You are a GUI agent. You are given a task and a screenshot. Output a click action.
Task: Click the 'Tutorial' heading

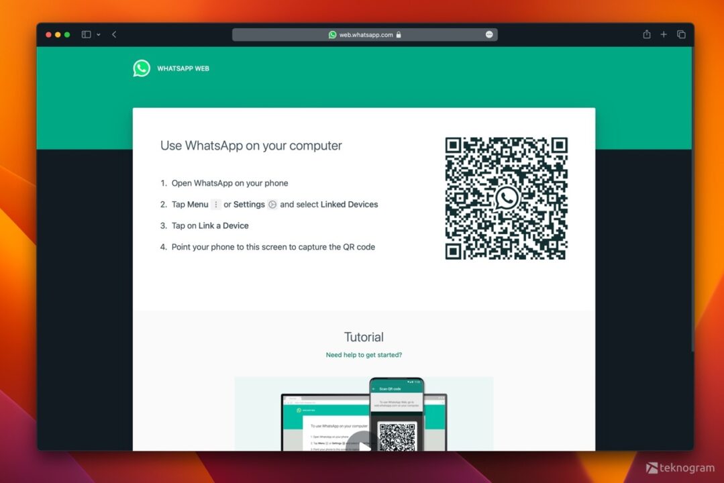(364, 337)
